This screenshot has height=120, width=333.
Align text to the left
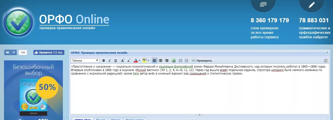(155, 60)
